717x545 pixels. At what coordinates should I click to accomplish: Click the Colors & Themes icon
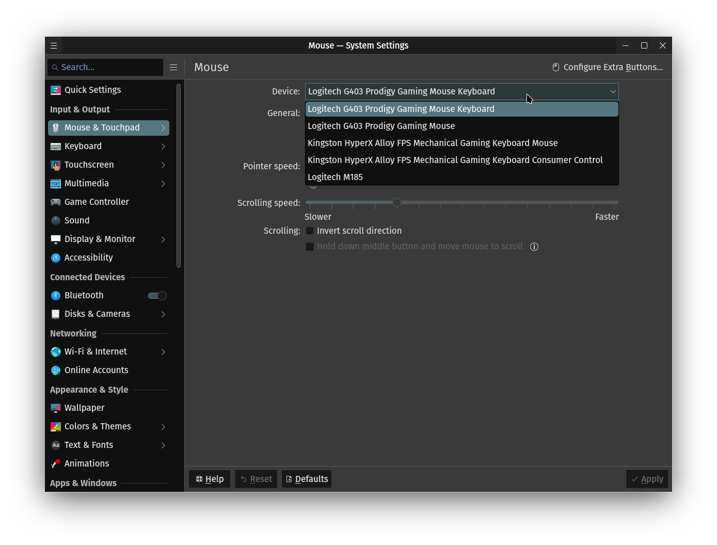coord(56,427)
